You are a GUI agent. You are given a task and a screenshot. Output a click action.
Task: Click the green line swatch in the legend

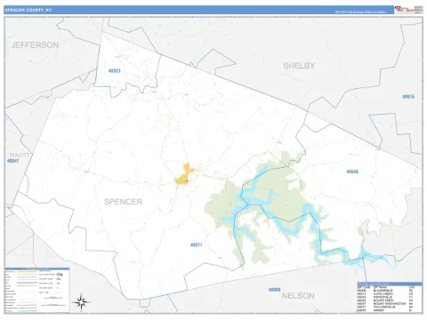[x=28, y=310]
